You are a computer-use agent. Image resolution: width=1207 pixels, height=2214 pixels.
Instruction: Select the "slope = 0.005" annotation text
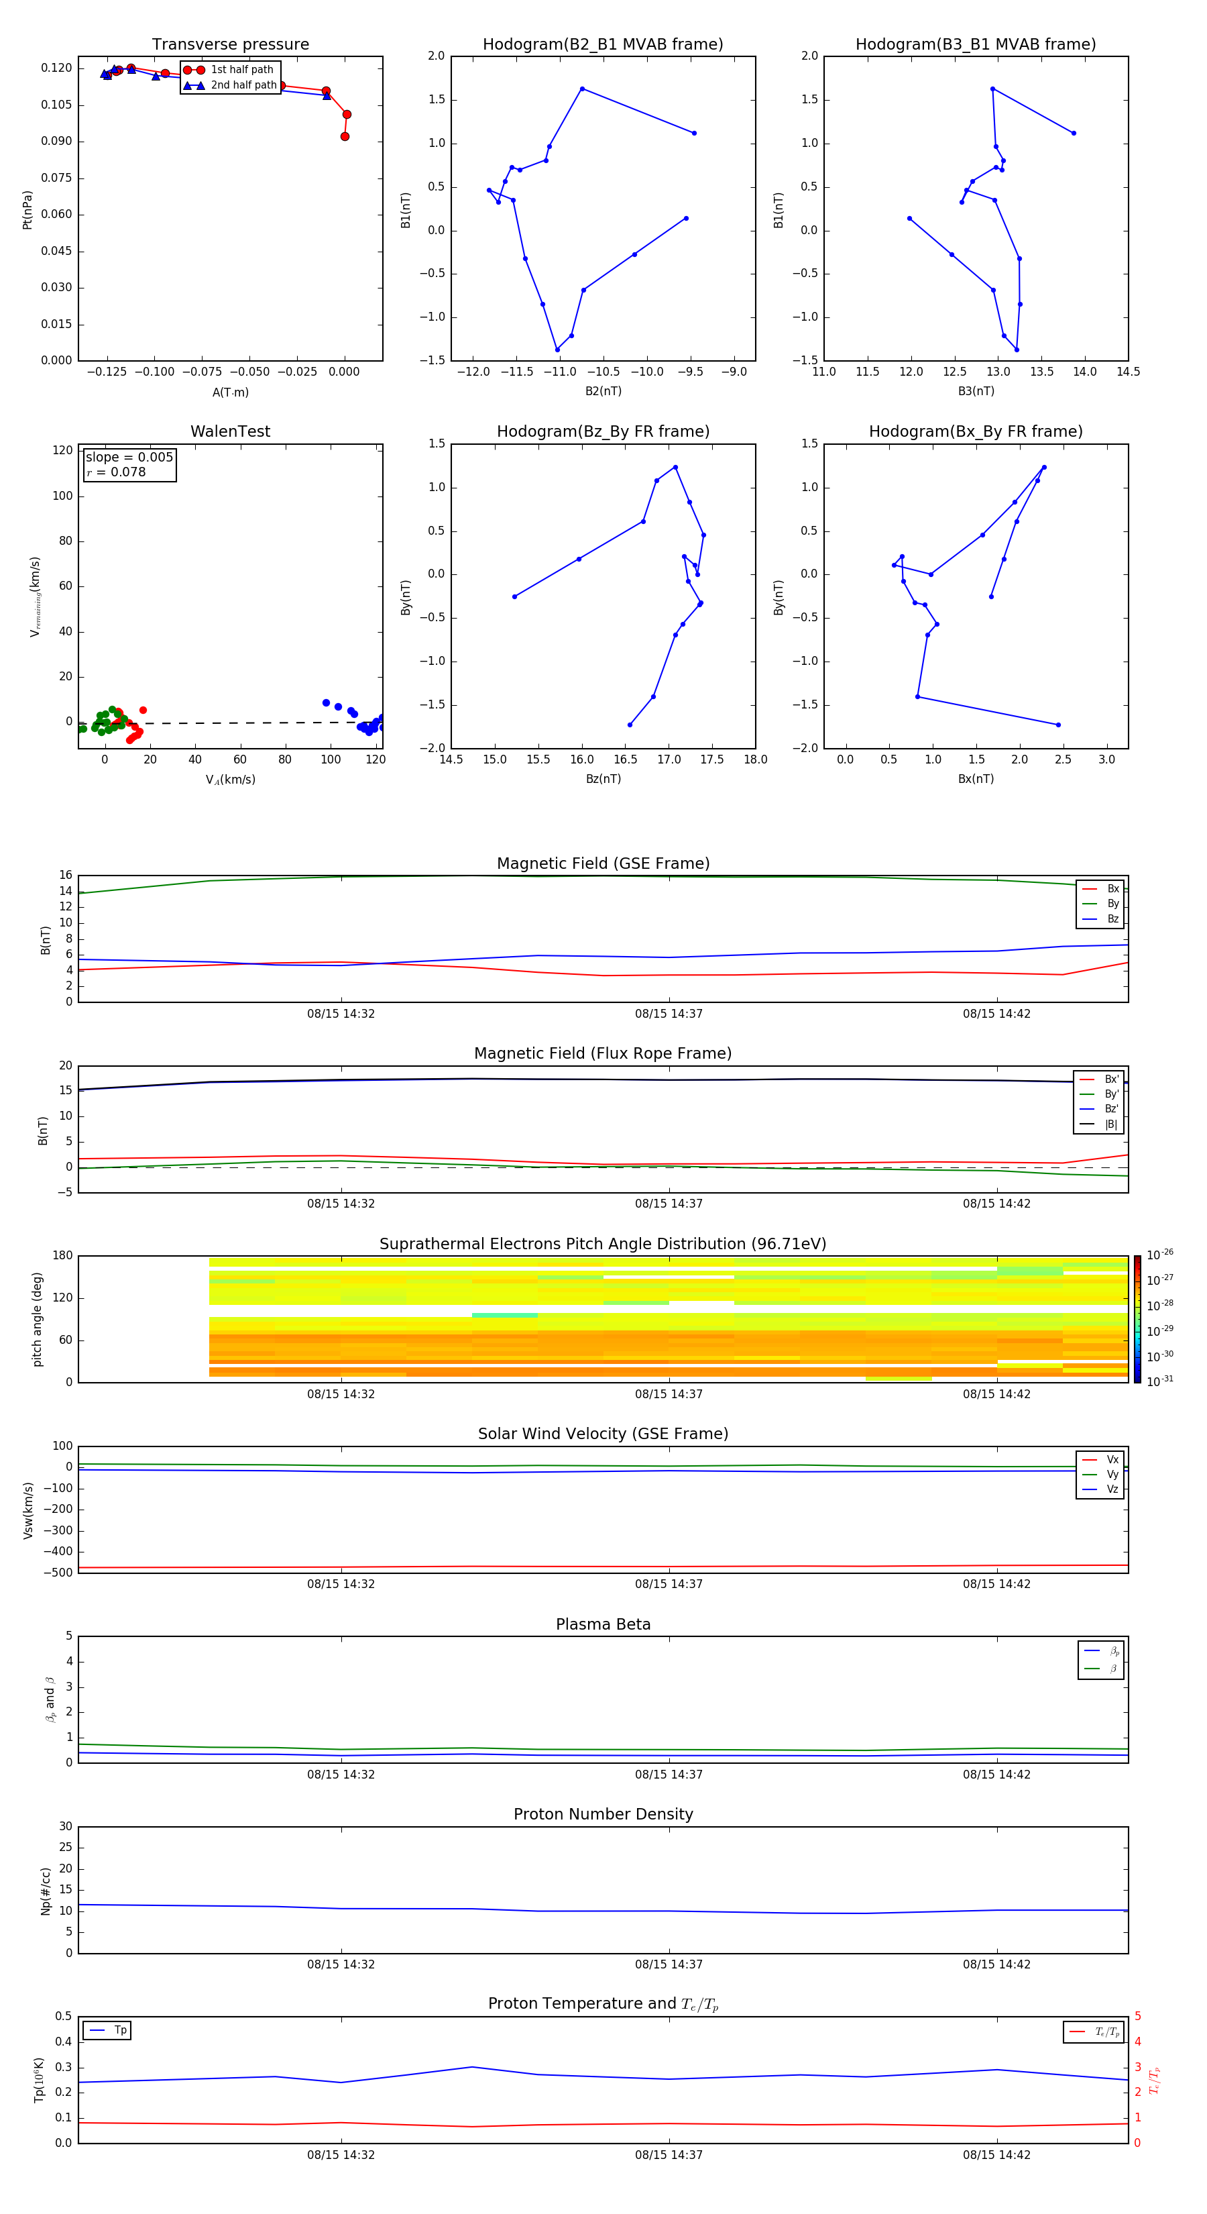[x=129, y=458]
